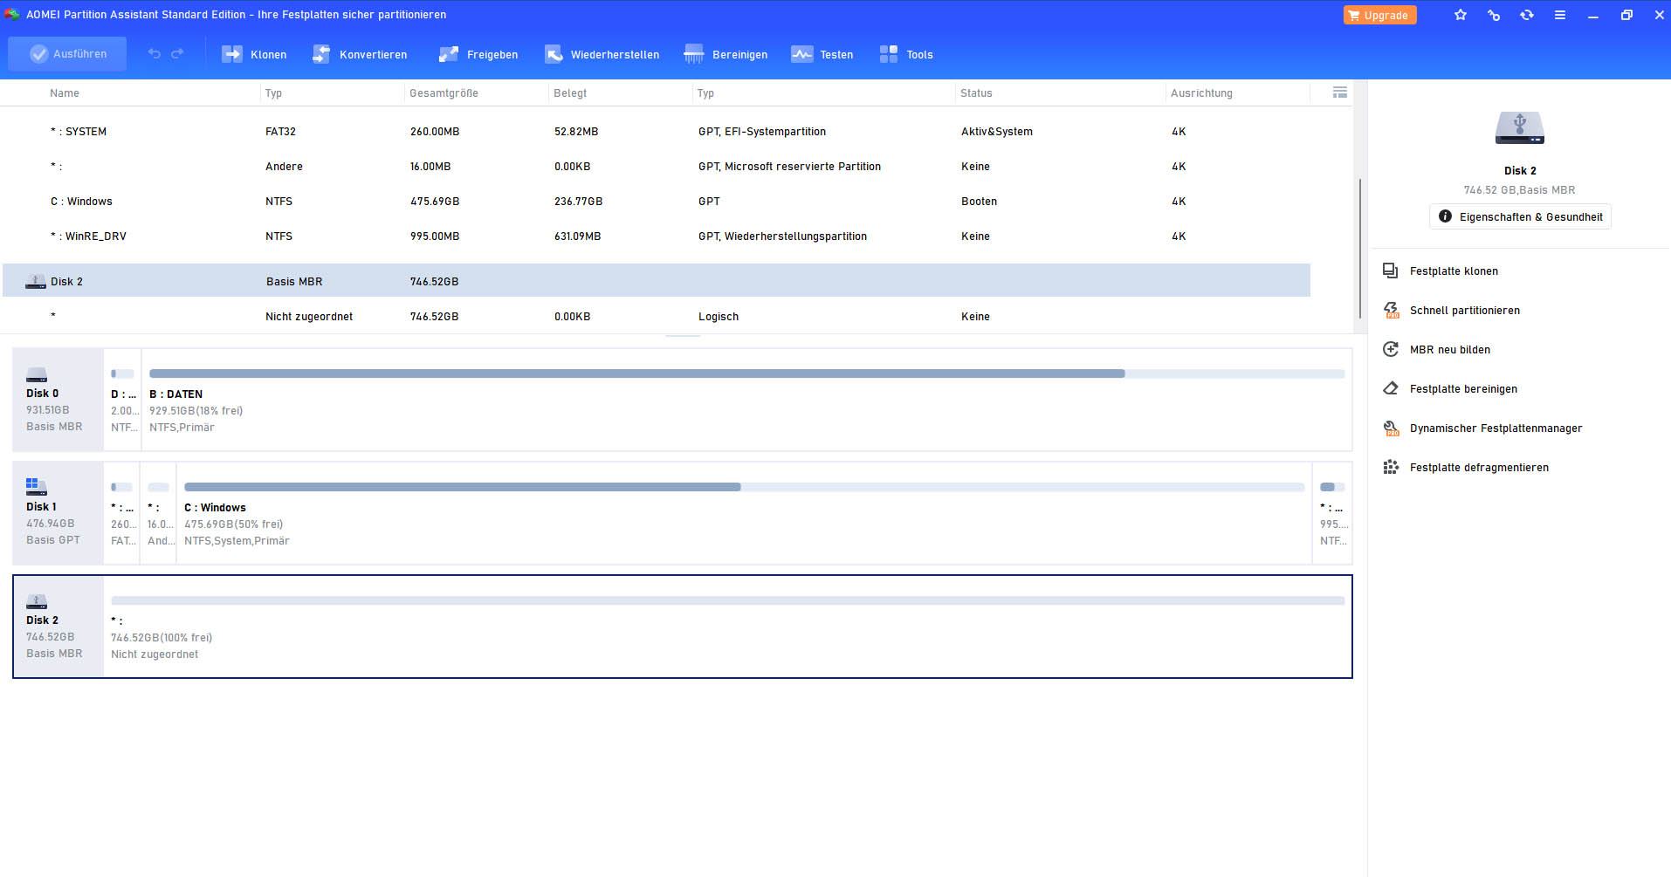Redo the pending operation
1671x877 pixels.
177,54
